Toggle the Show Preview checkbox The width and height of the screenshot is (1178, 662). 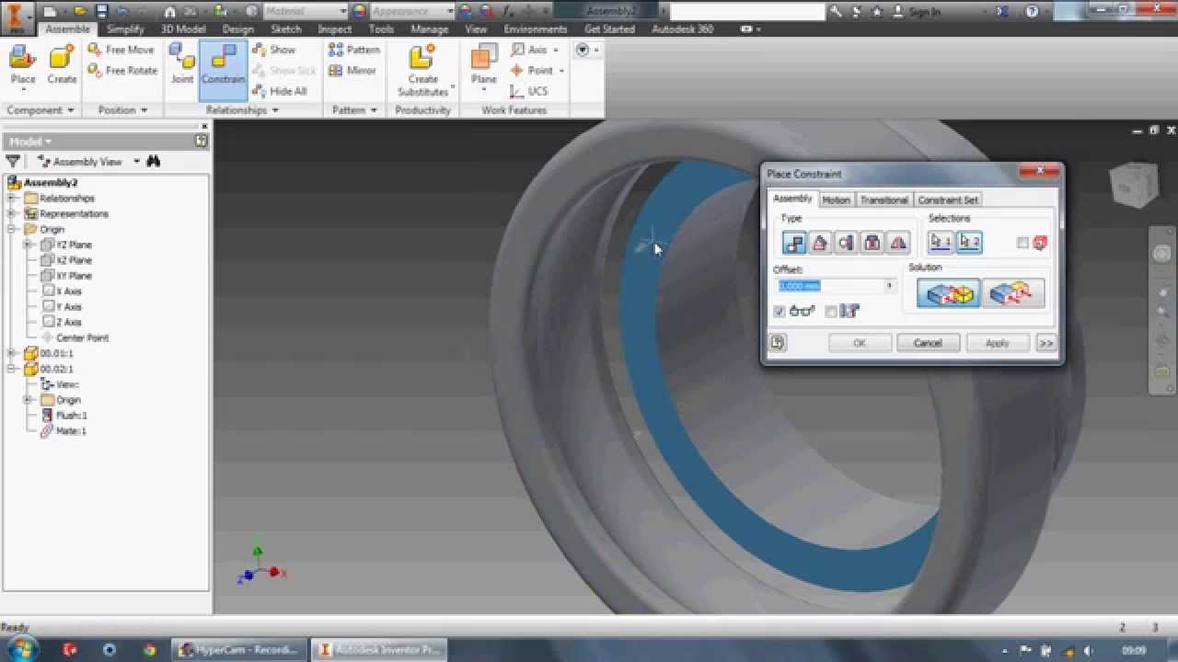[780, 312]
